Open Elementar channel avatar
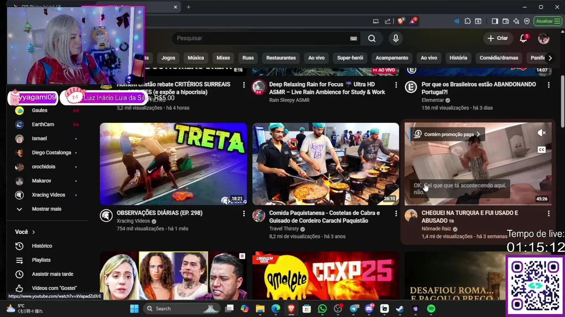 click(411, 87)
